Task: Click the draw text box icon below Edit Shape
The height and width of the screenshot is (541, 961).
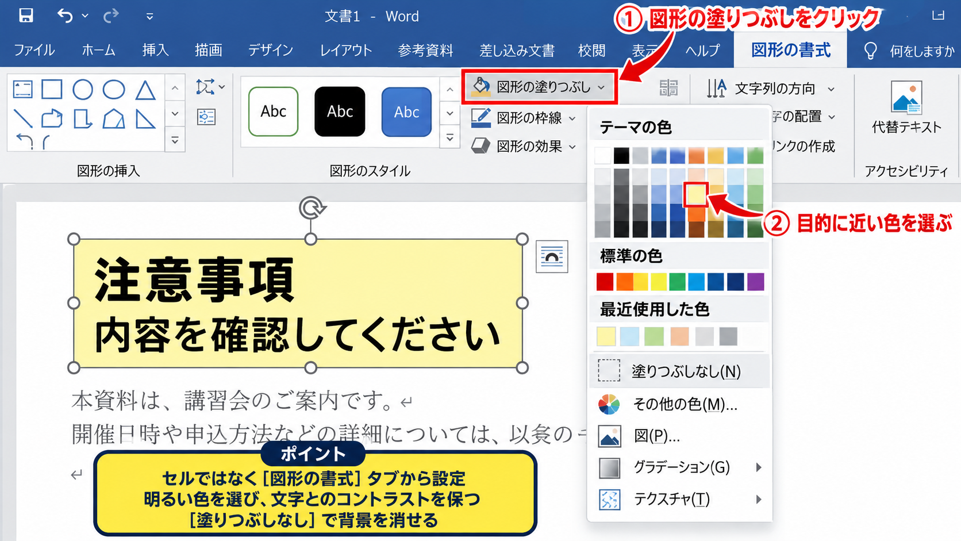Action: pos(206,117)
